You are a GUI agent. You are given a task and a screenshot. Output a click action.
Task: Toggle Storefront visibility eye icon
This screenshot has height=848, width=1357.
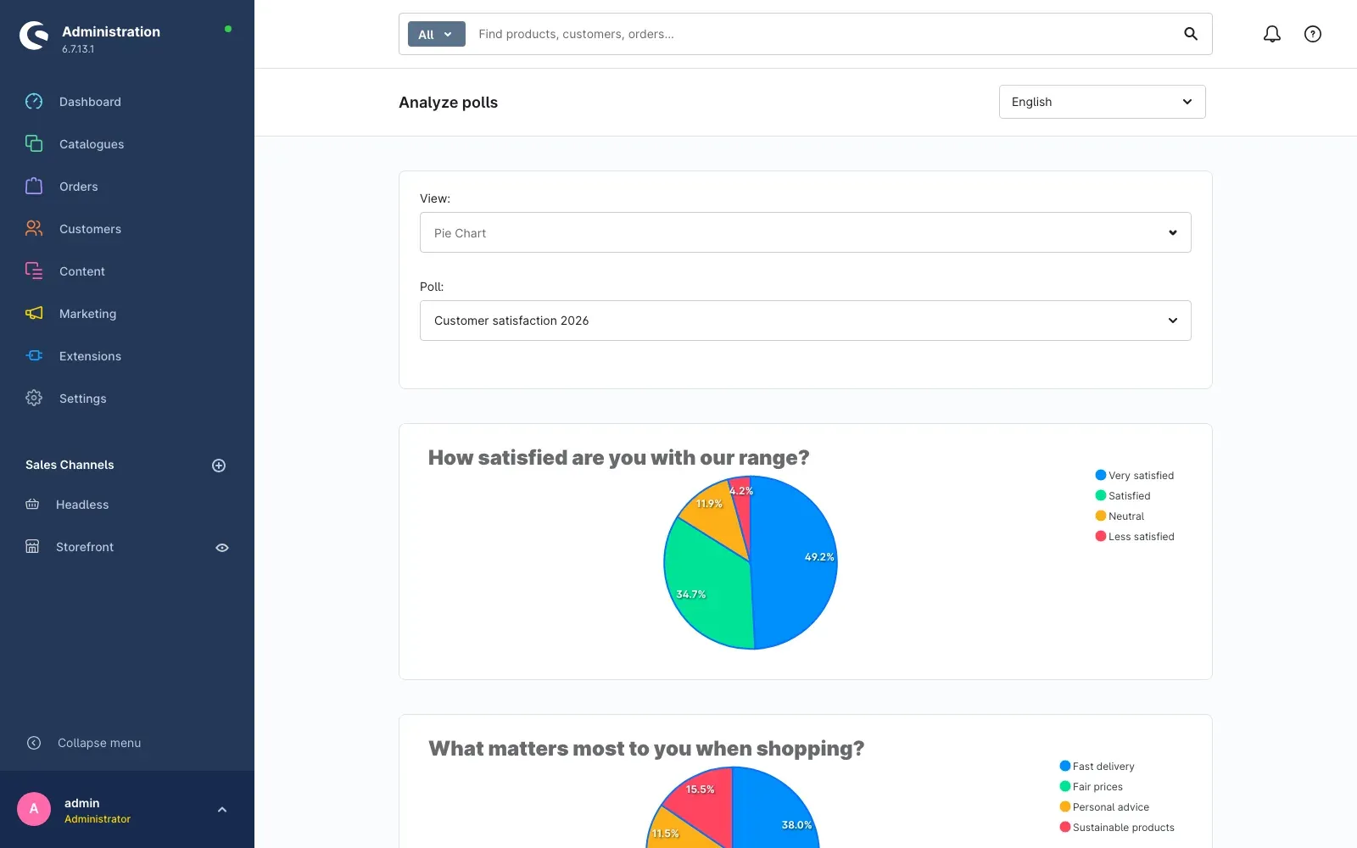click(x=222, y=548)
